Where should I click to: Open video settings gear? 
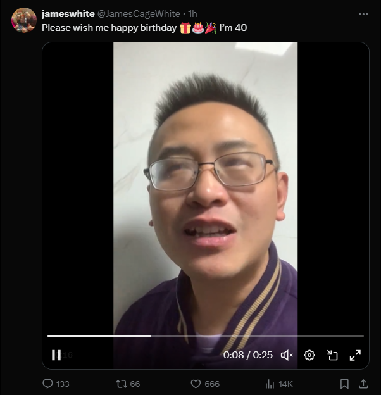[309, 355]
